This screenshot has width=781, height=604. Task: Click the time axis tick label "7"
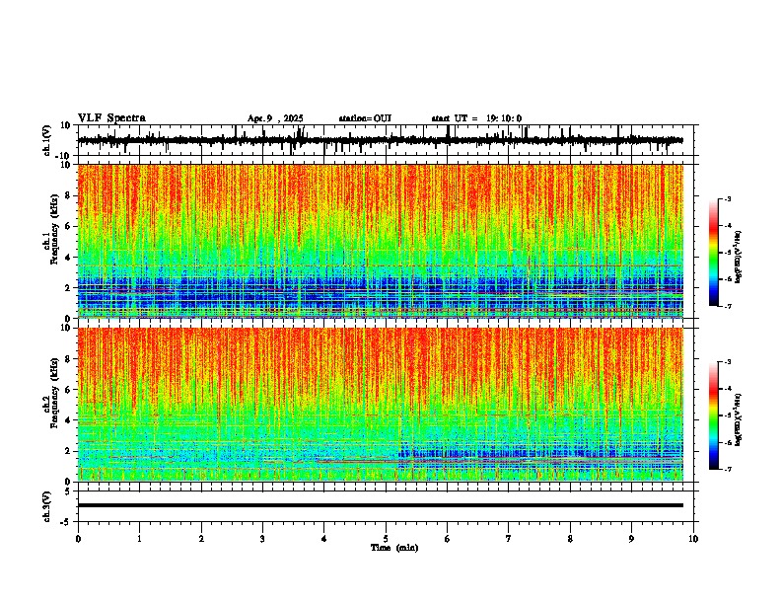pos(509,539)
